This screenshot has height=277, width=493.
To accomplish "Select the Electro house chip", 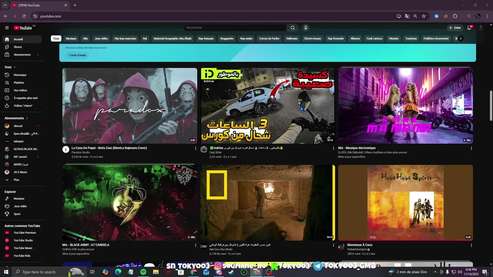I will (312, 38).
